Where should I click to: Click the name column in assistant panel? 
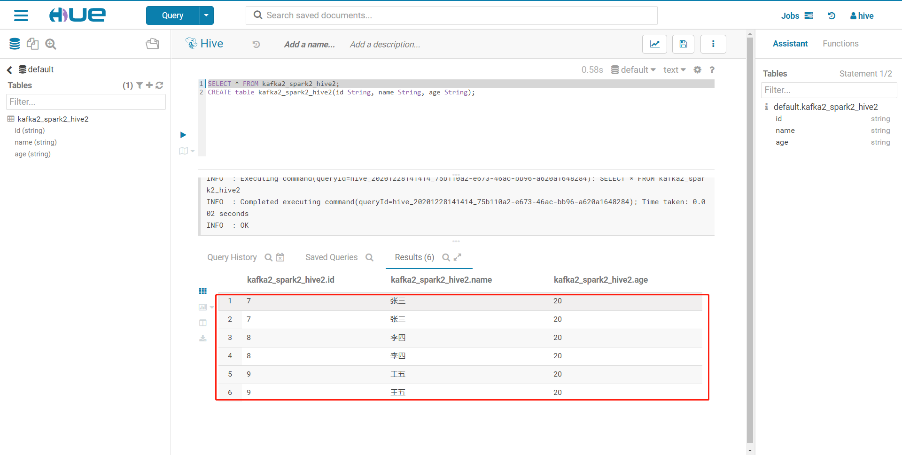pos(785,131)
